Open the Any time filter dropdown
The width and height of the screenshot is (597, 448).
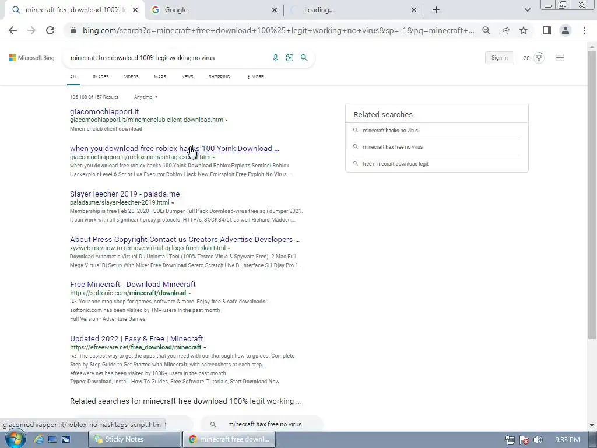coord(146,97)
